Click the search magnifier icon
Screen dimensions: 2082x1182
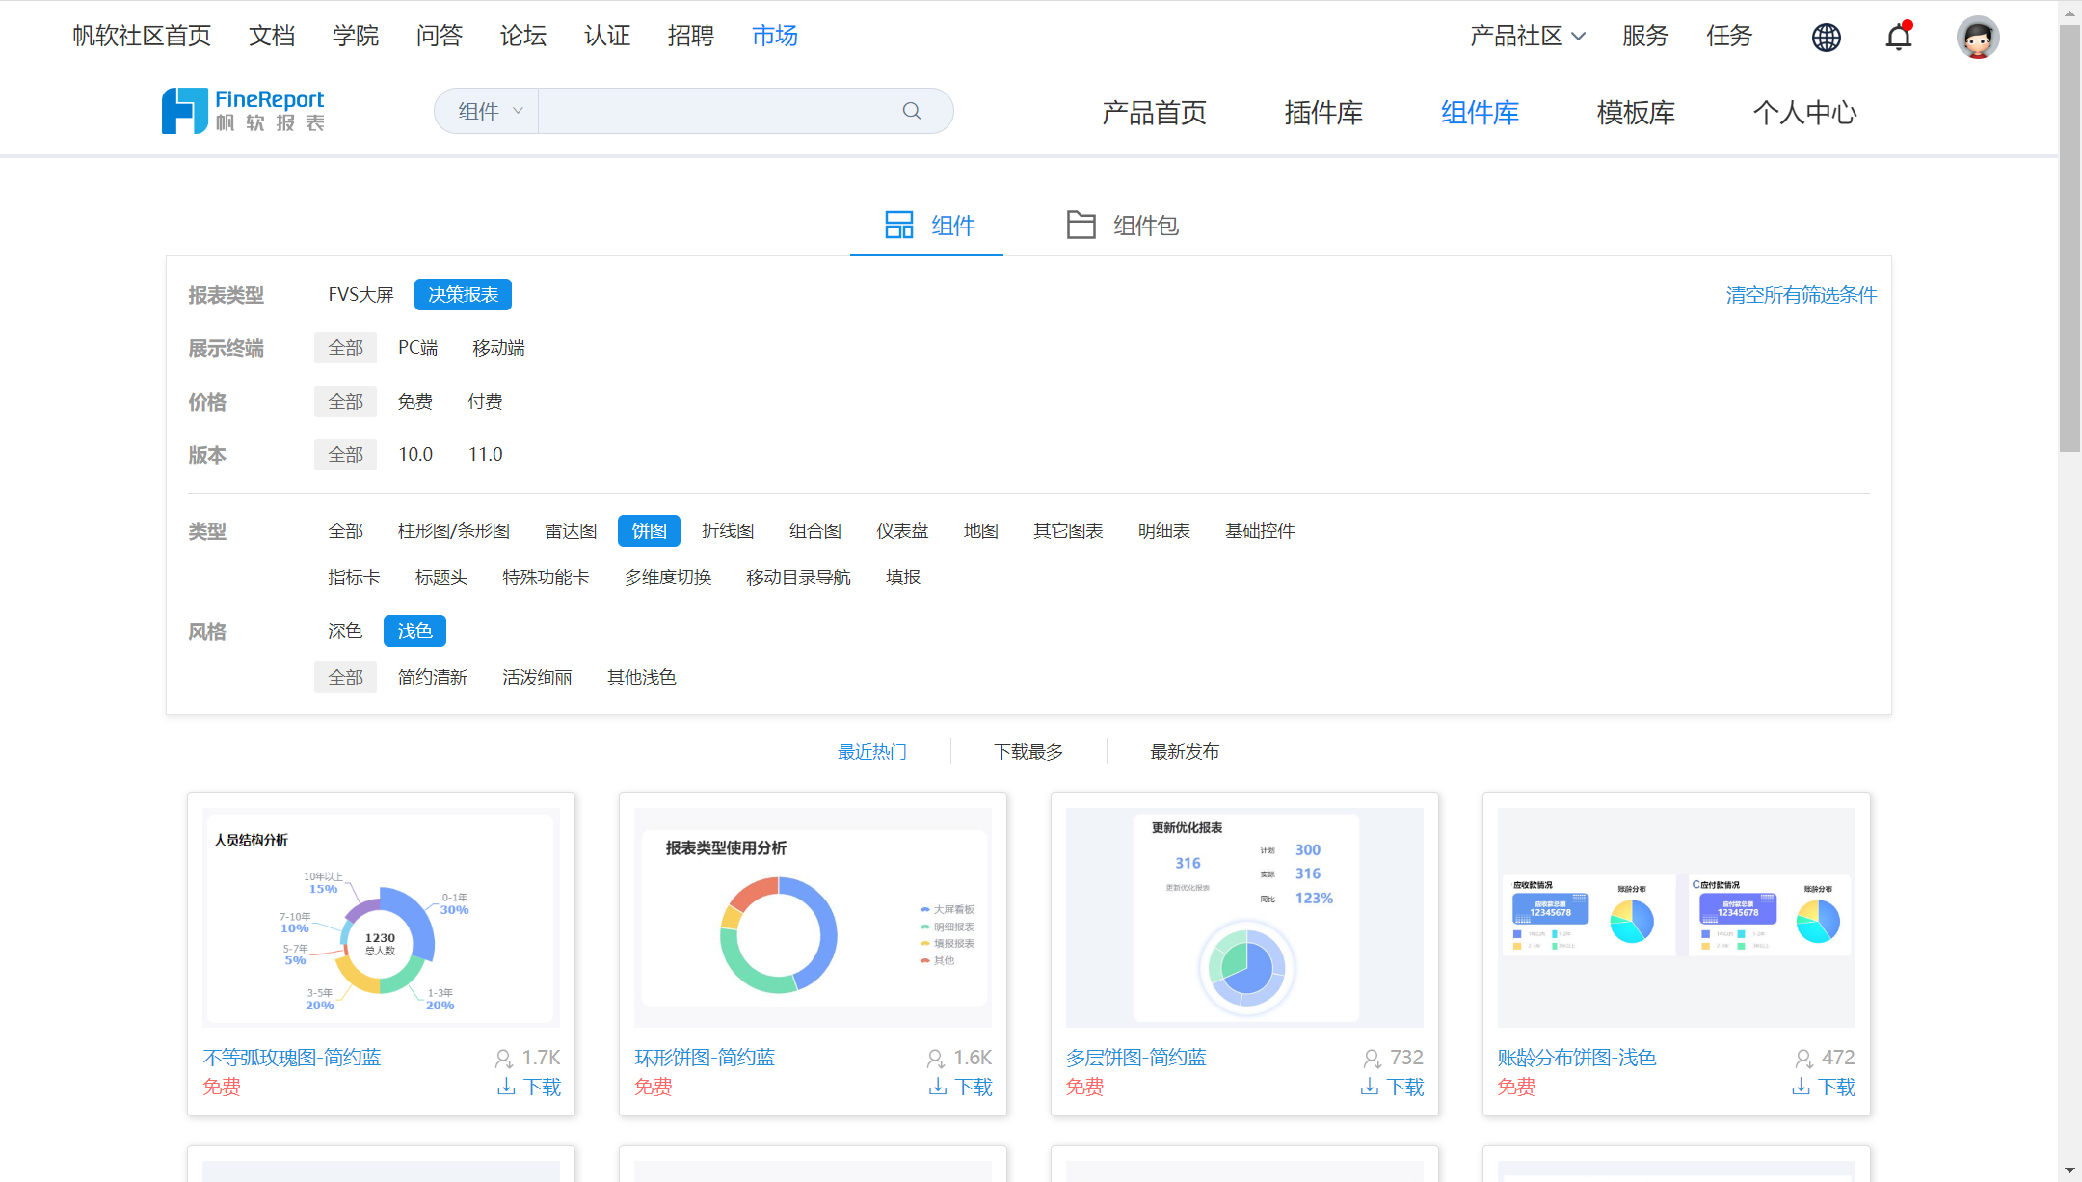pyautogui.click(x=911, y=111)
